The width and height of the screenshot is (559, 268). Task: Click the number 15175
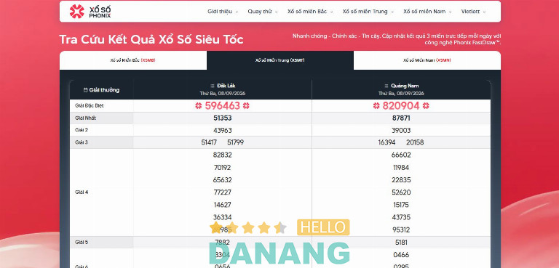(401, 205)
